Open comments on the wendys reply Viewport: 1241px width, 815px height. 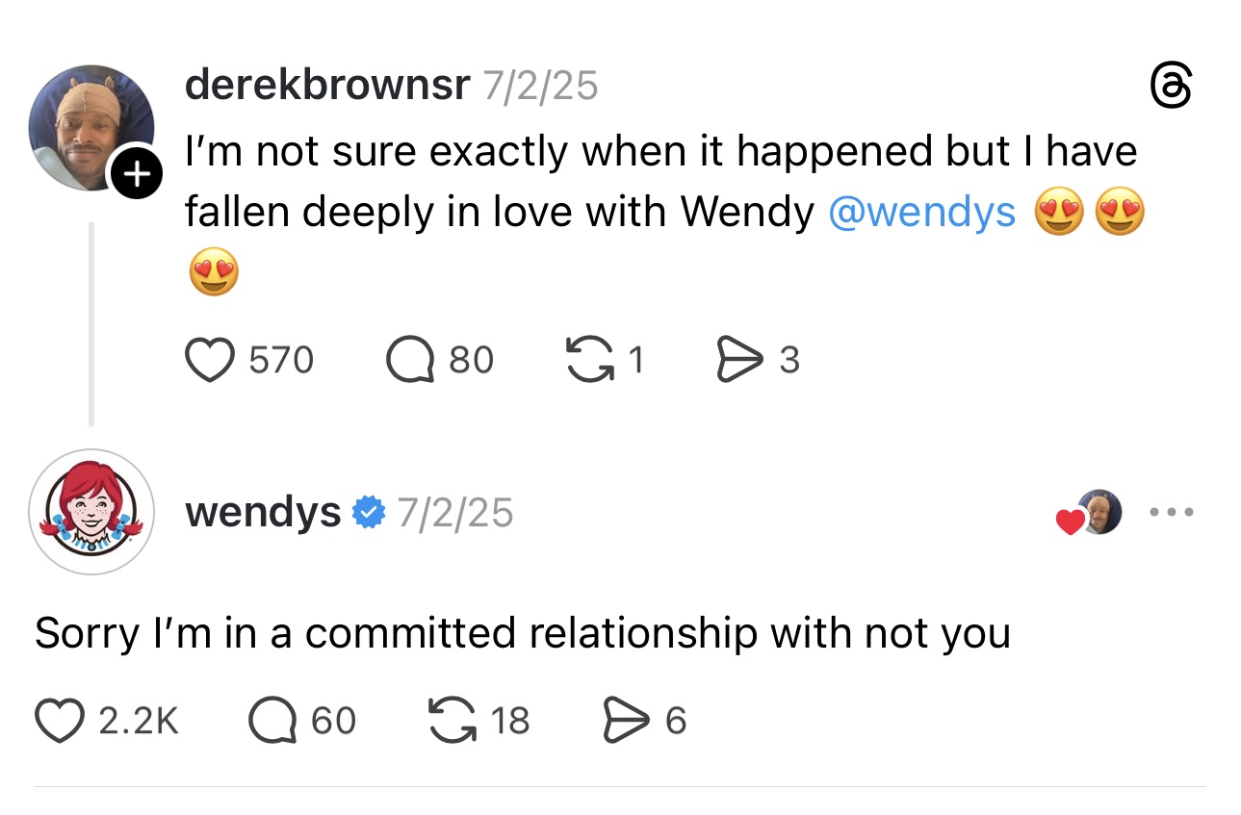(273, 721)
